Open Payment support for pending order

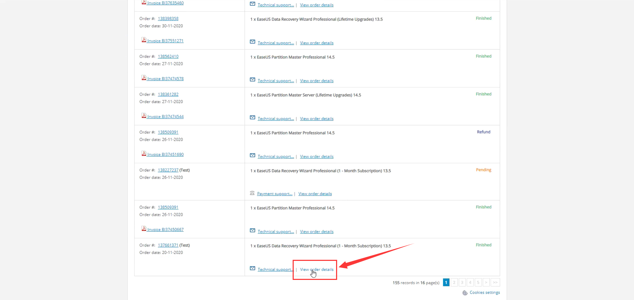coord(275,194)
